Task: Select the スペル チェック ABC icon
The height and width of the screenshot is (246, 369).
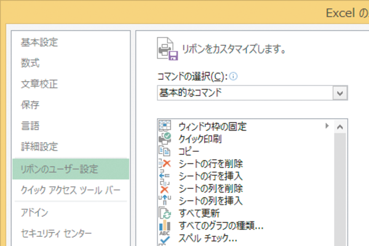Action: click(x=164, y=237)
